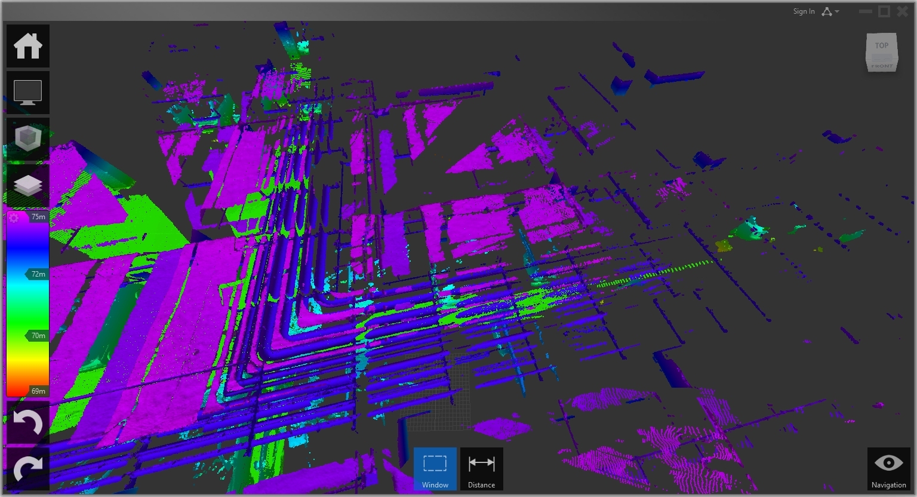
Task: Click the Home icon button
Action: point(28,46)
